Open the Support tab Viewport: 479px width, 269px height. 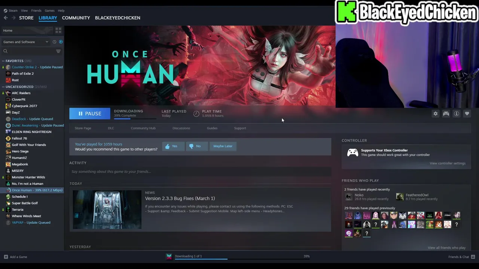click(x=240, y=128)
